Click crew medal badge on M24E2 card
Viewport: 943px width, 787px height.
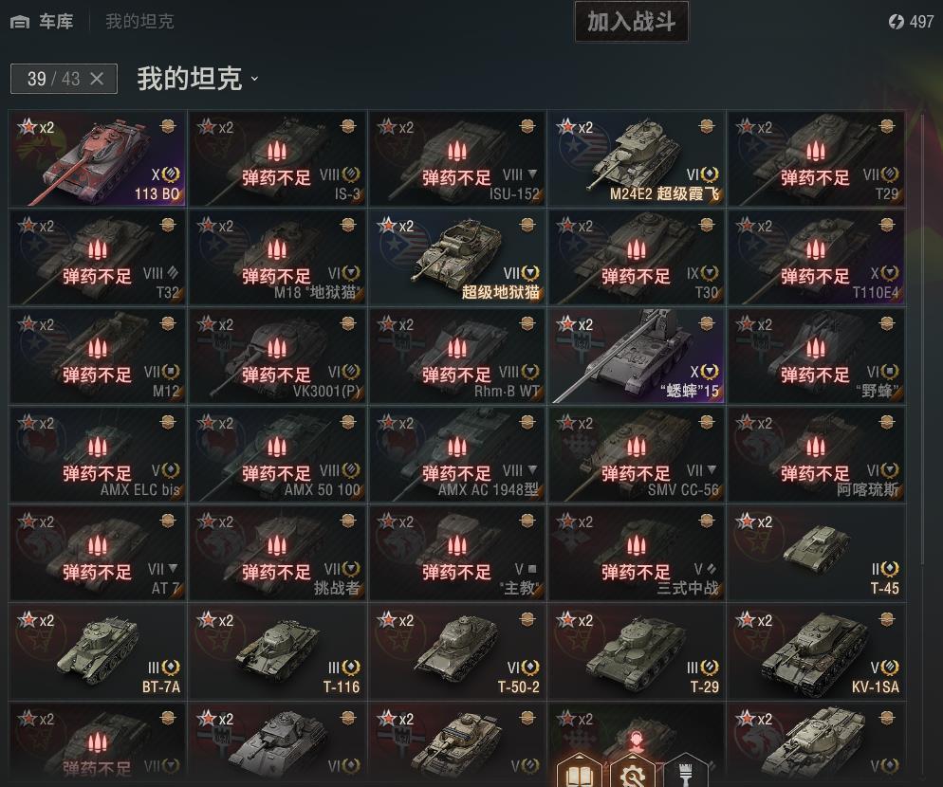click(707, 126)
